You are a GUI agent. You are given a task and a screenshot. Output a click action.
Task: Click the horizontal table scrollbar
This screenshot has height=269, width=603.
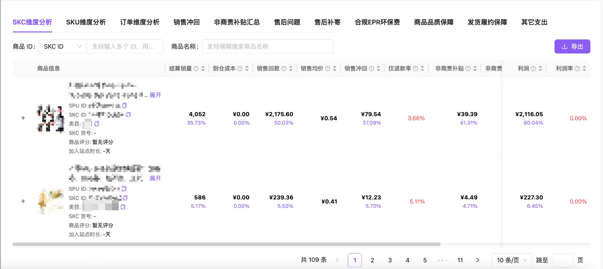click(x=226, y=244)
